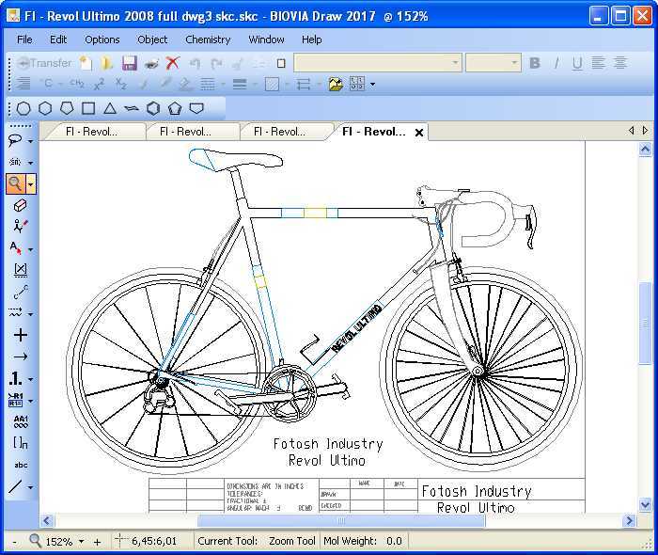Select the triangle ring shape tool
Viewport: 658px width, 555px height.
coord(110,108)
